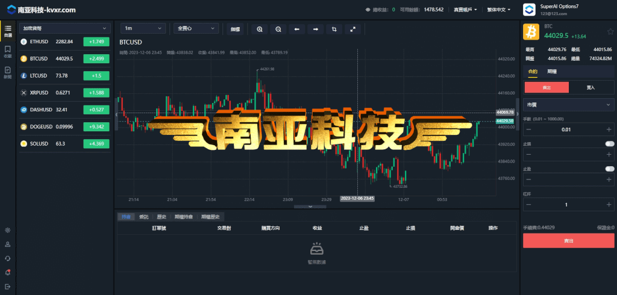
Task: Zoom in on the chart
Action: click(x=260, y=29)
